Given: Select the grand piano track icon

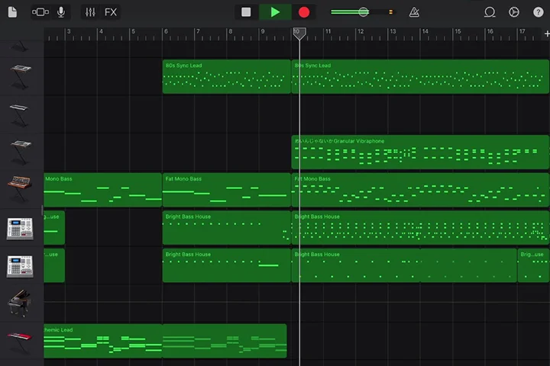Looking at the screenshot, I should (x=20, y=303).
